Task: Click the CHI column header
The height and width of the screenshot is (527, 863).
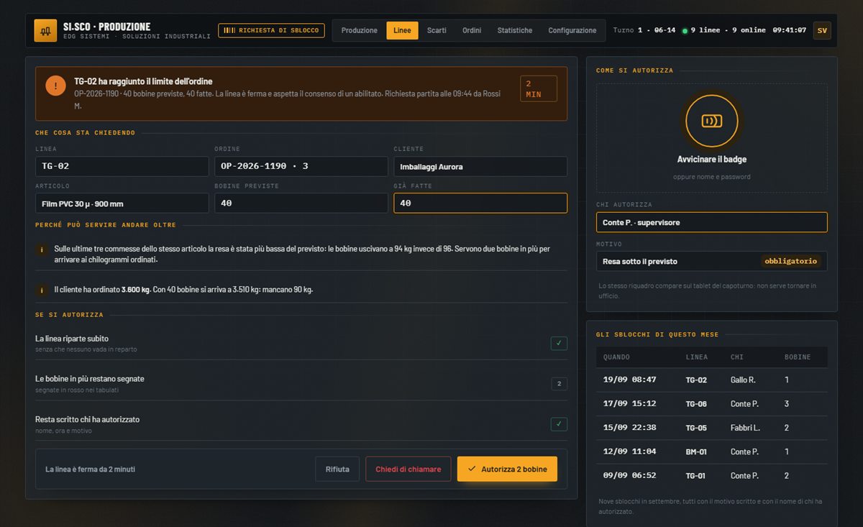Action: tap(737, 357)
